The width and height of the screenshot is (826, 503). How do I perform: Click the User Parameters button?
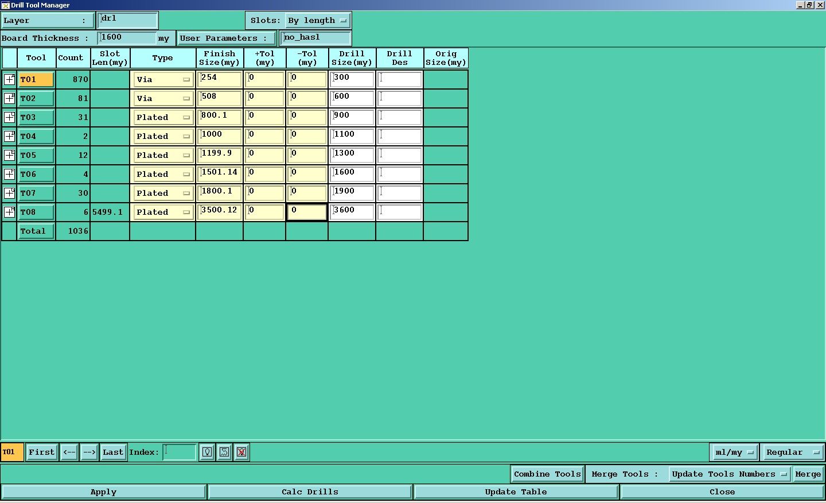point(227,38)
